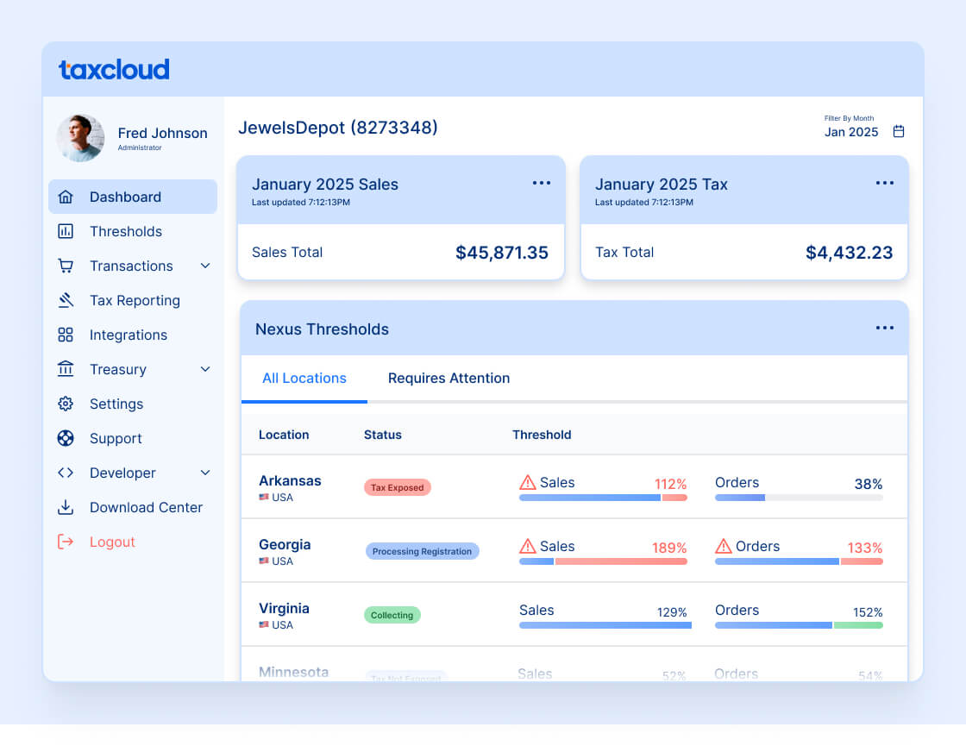966x752 pixels.
Task: Expand the Transactions submenu chevron
Action: 206,266
